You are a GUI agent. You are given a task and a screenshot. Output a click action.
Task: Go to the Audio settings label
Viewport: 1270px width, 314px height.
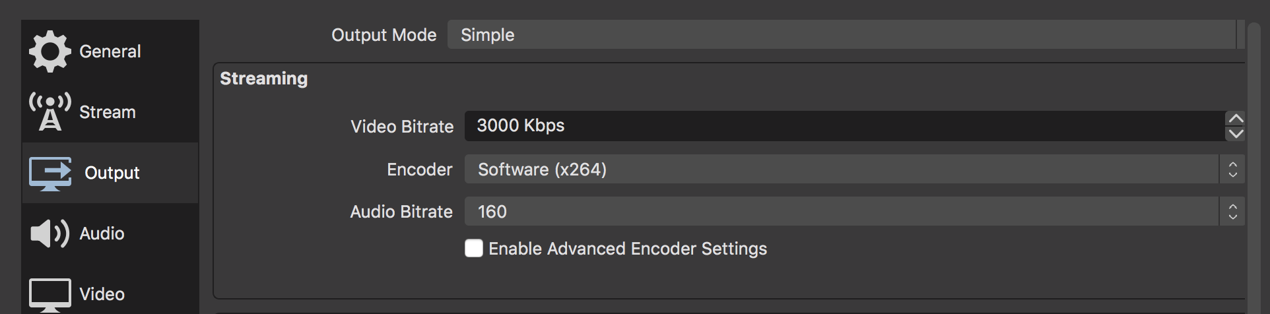(102, 234)
